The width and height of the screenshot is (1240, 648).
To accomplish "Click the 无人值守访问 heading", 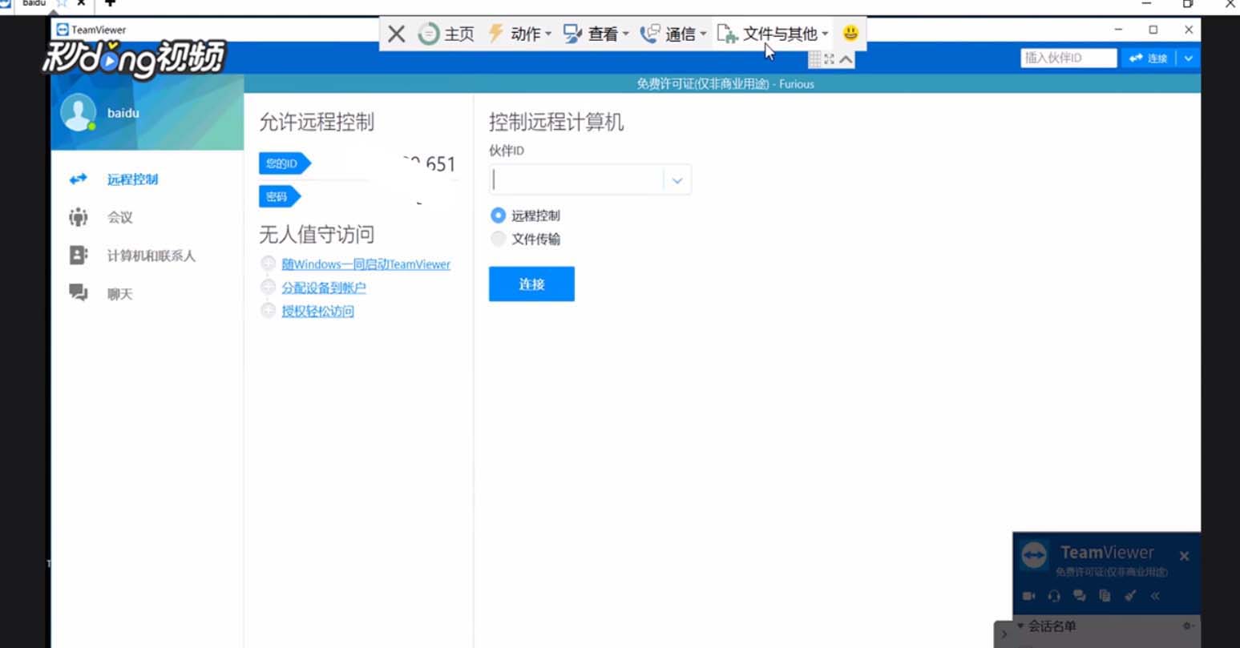I will click(317, 235).
